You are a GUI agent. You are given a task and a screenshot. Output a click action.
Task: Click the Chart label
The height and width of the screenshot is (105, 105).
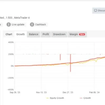[9, 34]
